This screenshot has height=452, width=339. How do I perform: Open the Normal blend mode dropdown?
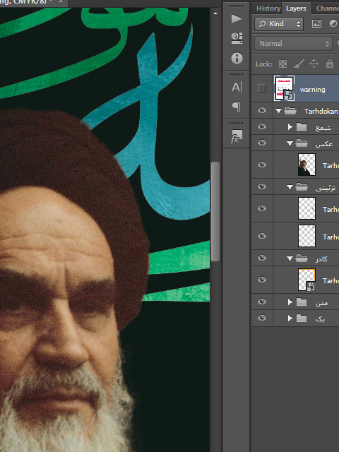coord(293,44)
